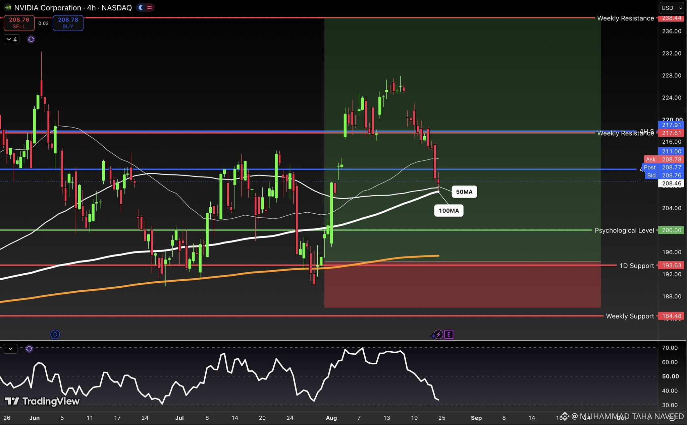Click the 211.00 blue price tag
Screen dimensions: 687x425
tap(671, 151)
